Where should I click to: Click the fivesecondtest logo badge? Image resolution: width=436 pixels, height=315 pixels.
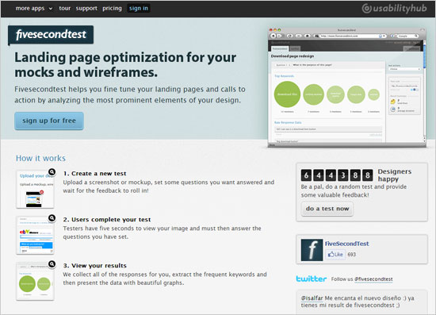51,34
